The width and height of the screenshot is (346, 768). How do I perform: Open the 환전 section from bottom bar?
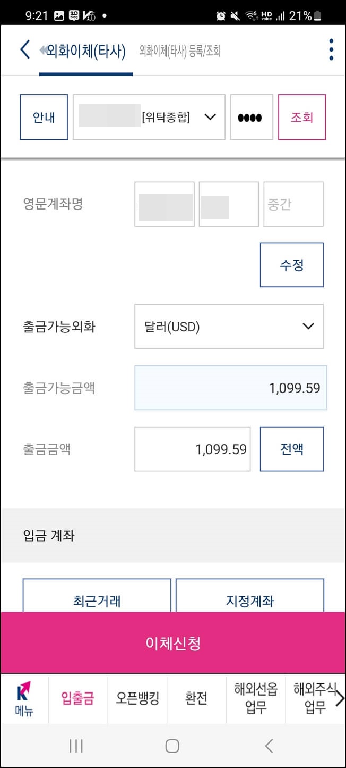pyautogui.click(x=196, y=699)
